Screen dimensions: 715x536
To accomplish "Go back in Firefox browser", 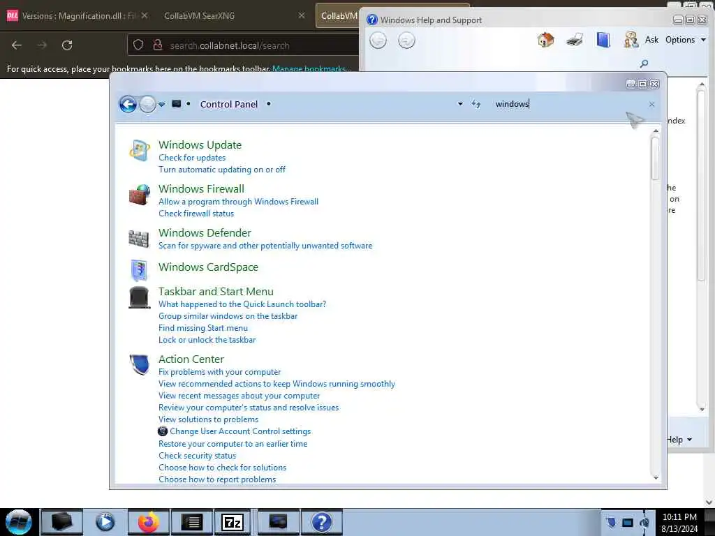I will (x=17, y=45).
